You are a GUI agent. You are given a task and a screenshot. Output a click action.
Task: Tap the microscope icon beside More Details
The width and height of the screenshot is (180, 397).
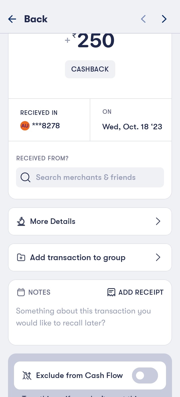click(x=21, y=221)
